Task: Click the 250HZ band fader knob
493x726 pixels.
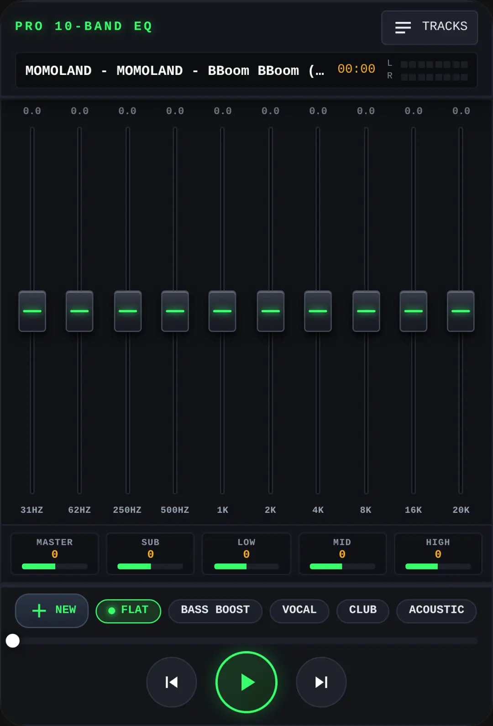Action: [x=128, y=311]
